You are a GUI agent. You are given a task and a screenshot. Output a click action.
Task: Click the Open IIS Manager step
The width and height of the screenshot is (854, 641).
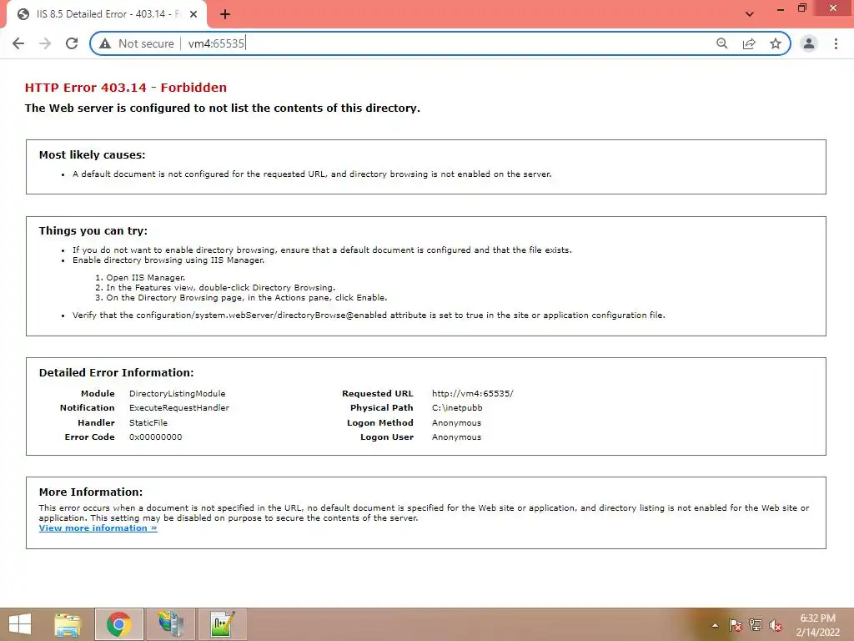[x=145, y=277]
